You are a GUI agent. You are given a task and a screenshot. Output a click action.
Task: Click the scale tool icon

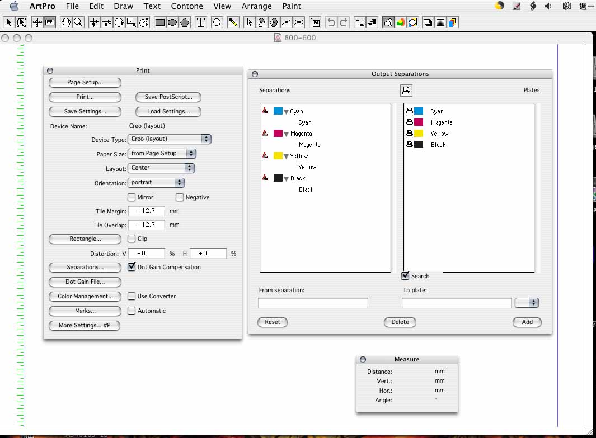[132, 22]
